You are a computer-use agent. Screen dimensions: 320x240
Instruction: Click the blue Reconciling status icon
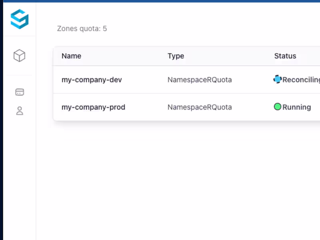tap(278, 79)
